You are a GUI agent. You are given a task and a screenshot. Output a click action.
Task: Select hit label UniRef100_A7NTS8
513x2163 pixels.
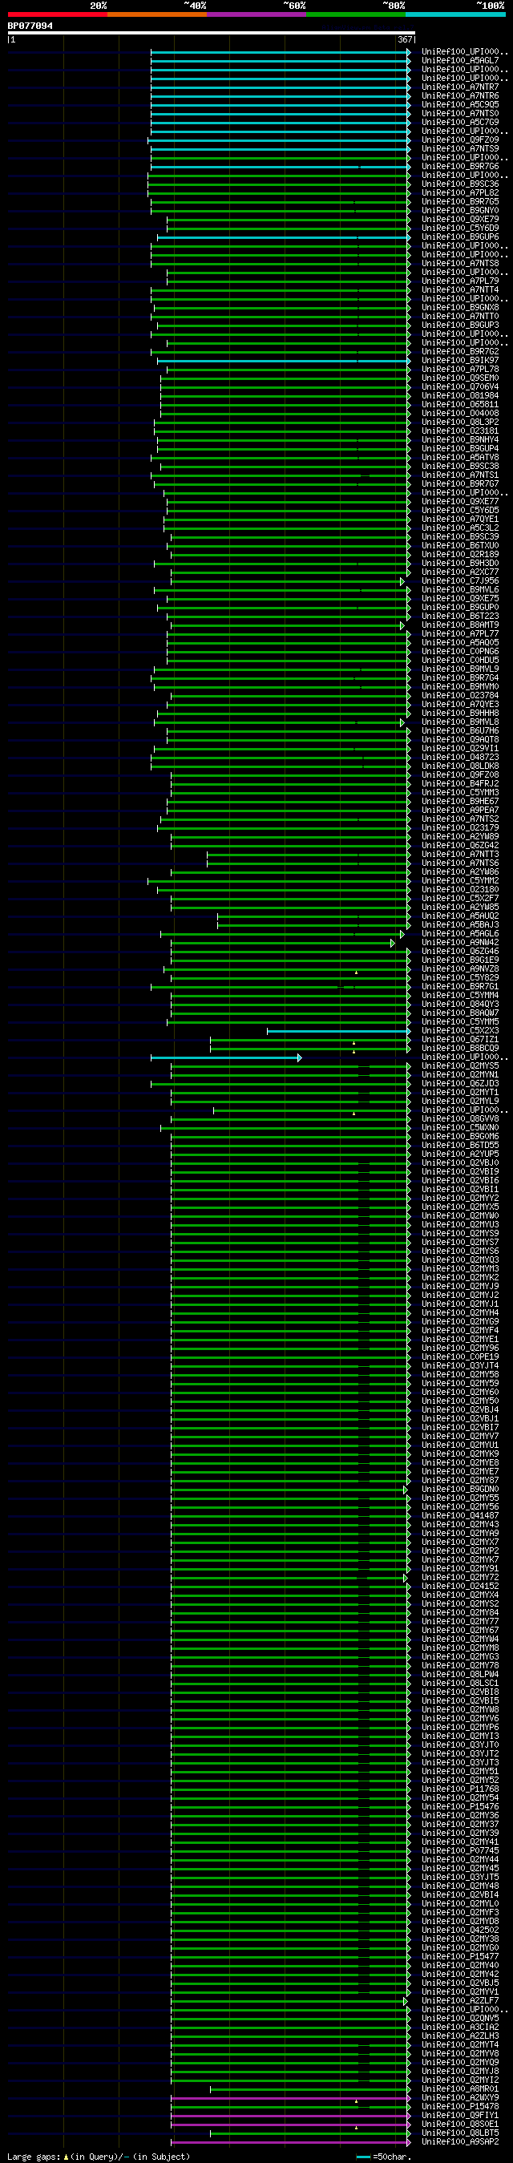click(x=460, y=264)
